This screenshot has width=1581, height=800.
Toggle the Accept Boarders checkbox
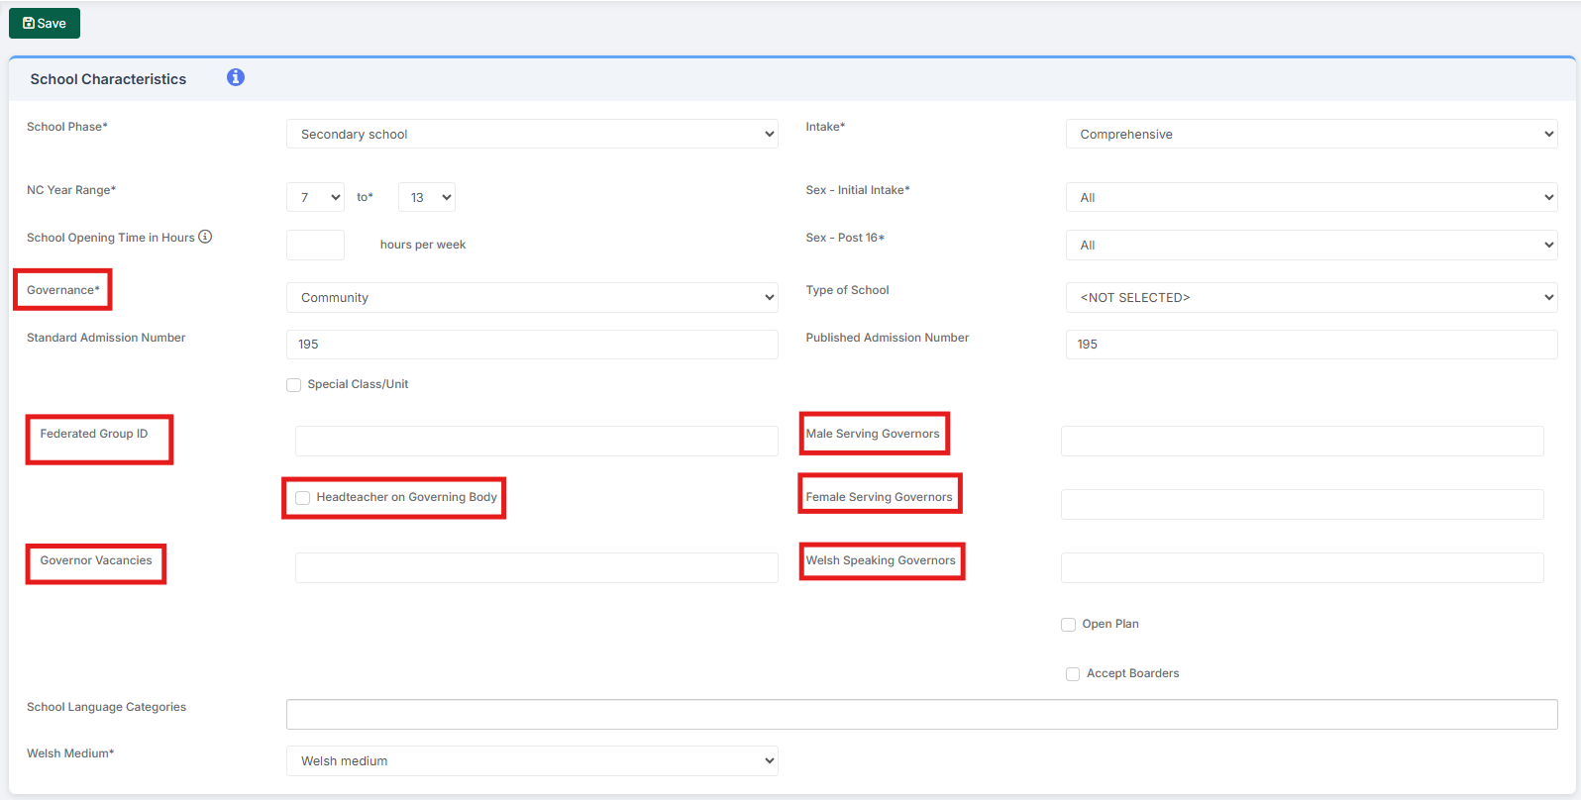(1073, 674)
